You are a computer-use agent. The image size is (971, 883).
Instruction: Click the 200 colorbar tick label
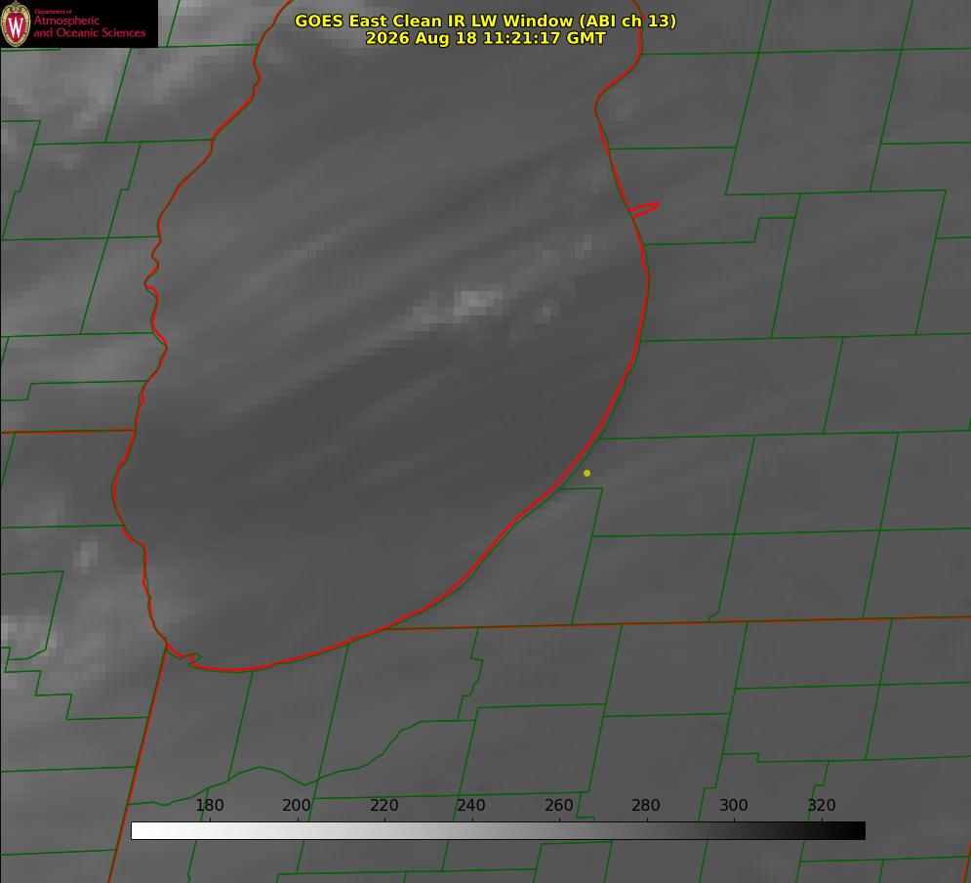click(x=296, y=805)
